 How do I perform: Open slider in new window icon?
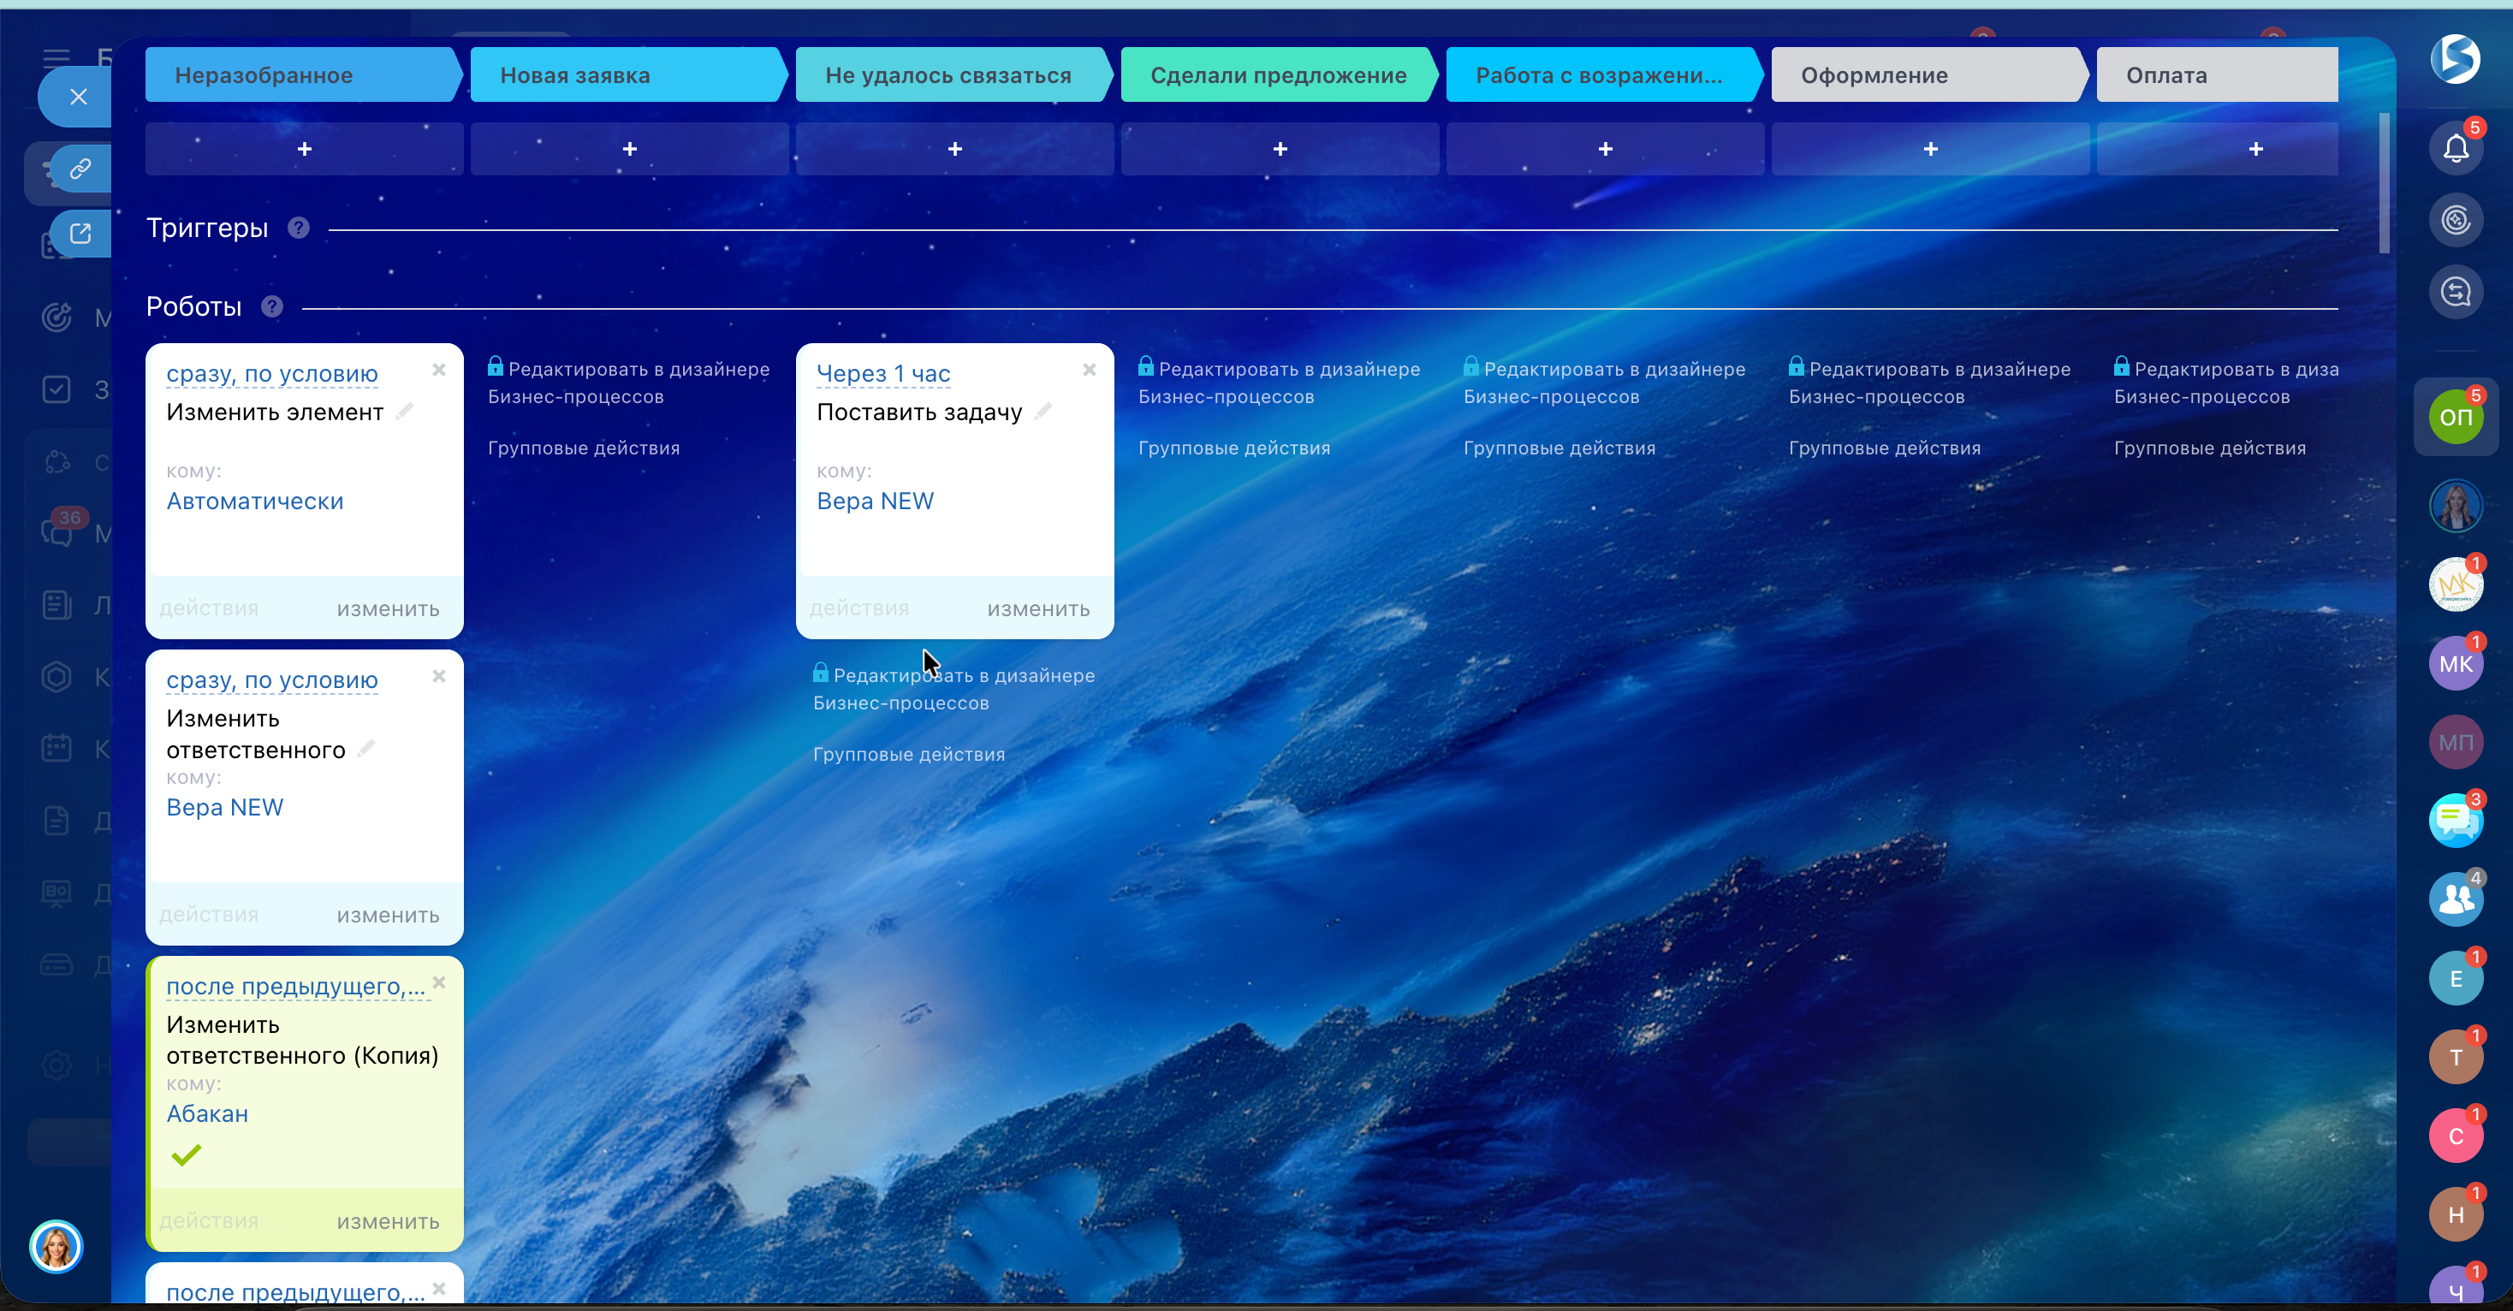tap(80, 233)
